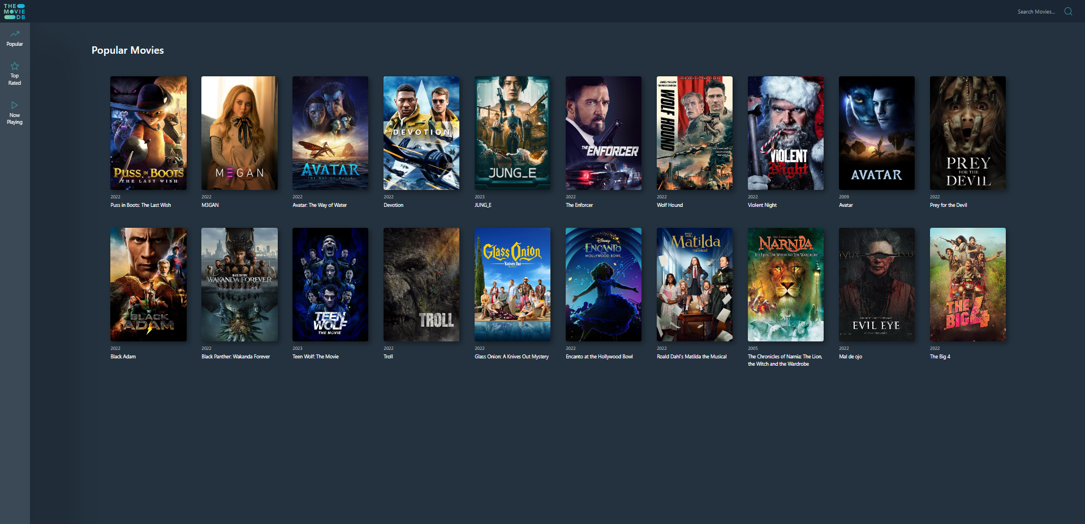Open Teen Wolf: The Movie poster
1085x524 pixels.
330,284
